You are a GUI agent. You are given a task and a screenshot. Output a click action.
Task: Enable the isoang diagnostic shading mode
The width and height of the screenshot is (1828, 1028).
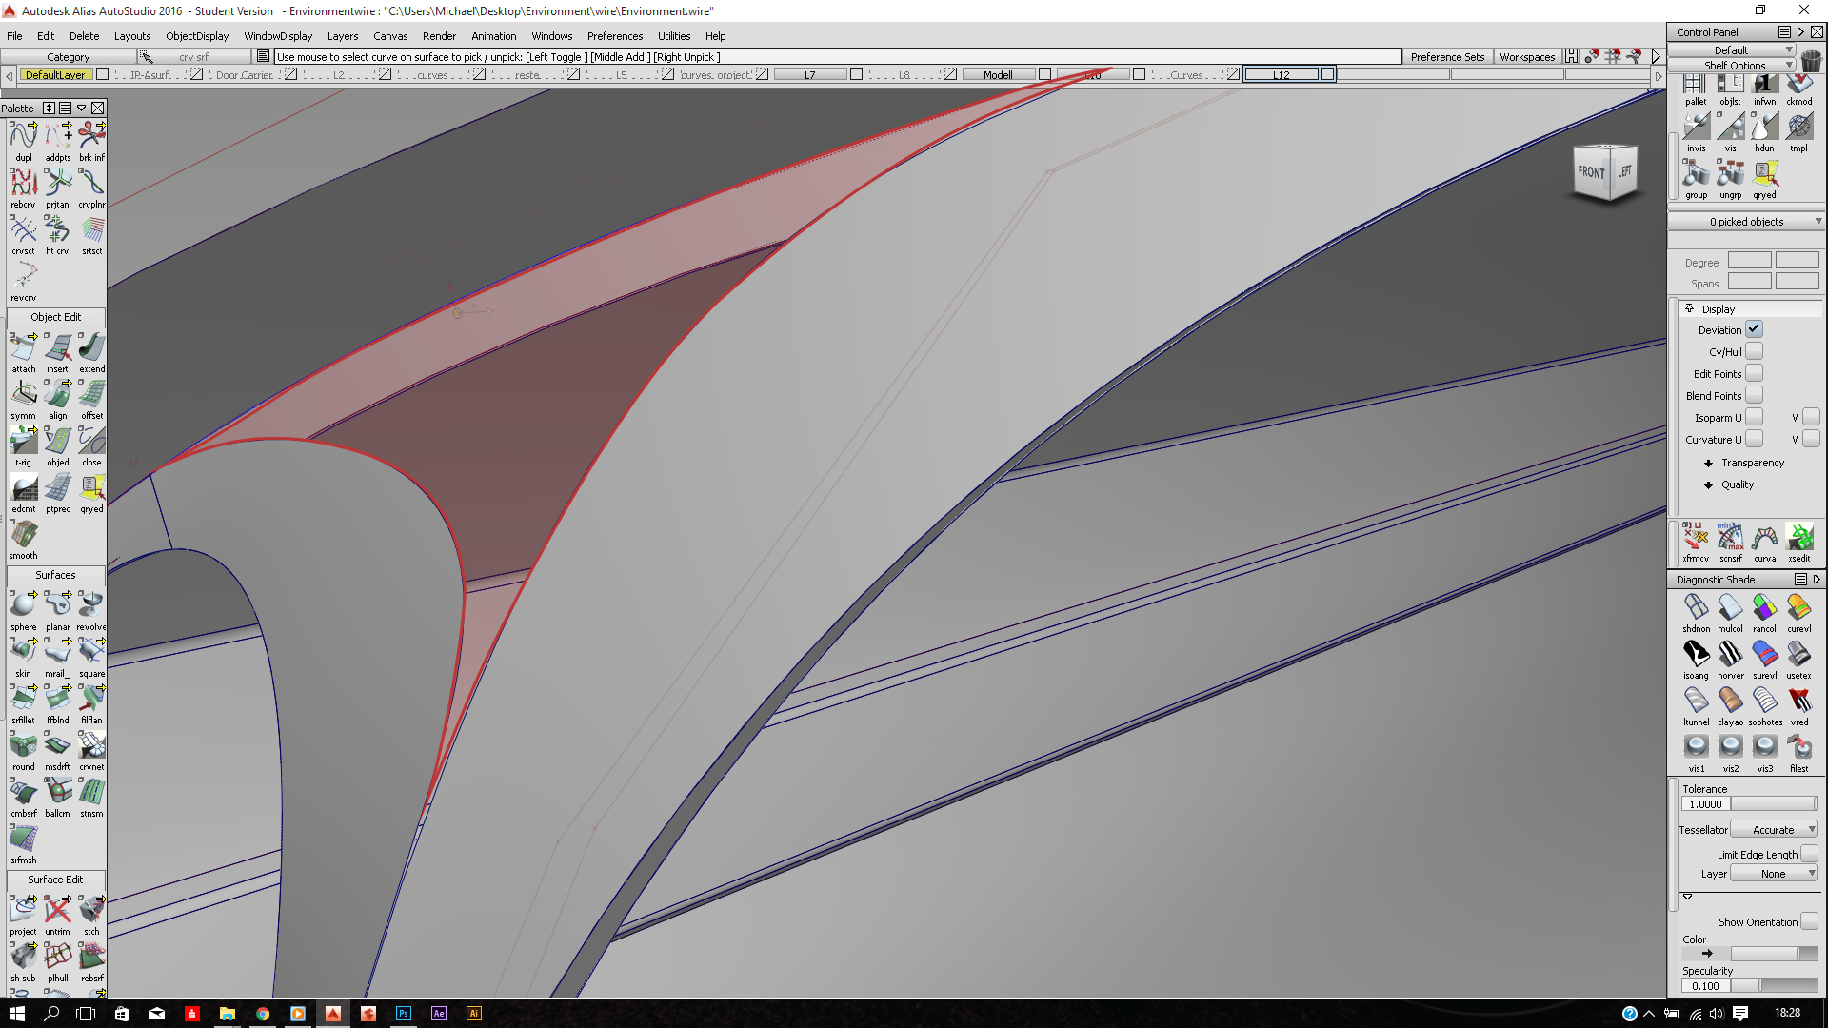(1696, 654)
